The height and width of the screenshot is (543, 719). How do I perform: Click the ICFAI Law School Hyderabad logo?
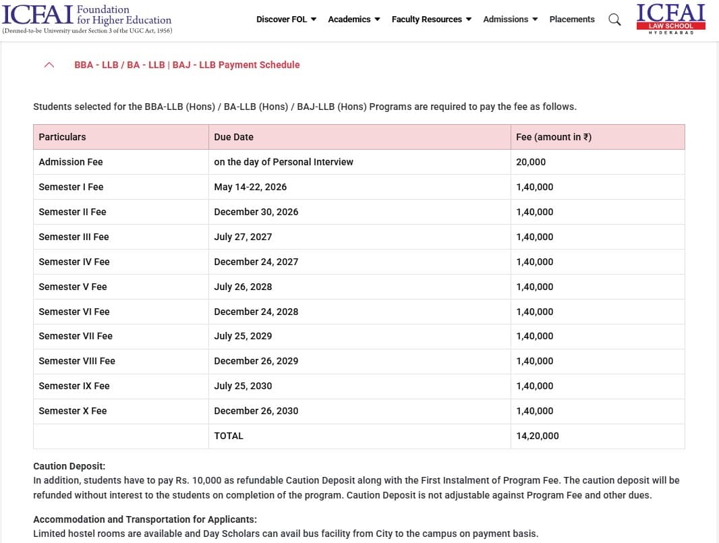pos(670,18)
